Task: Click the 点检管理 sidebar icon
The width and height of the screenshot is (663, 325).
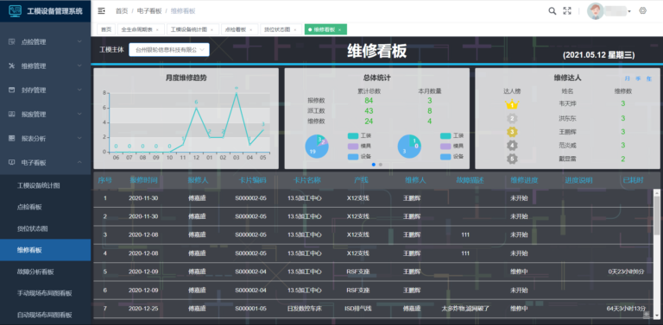Action: (x=12, y=41)
